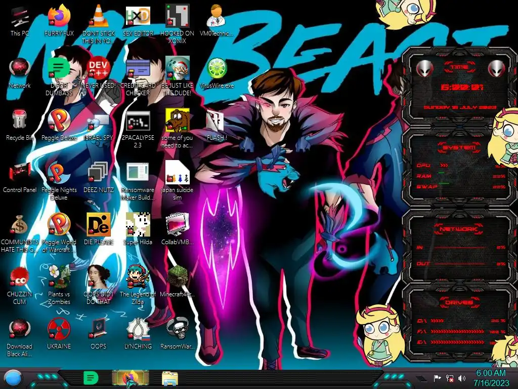Open COMMUNISTS HATE THIS money bag icon
The height and width of the screenshot is (389, 518).
[x=20, y=225]
